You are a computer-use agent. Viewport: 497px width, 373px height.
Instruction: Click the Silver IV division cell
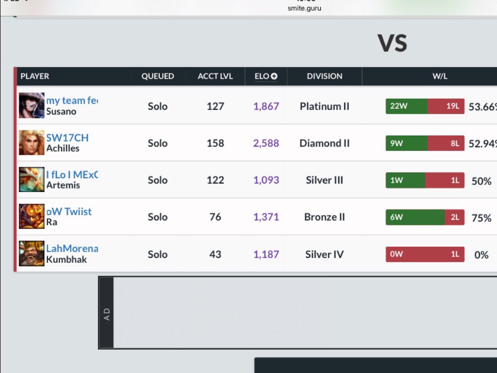pos(325,254)
